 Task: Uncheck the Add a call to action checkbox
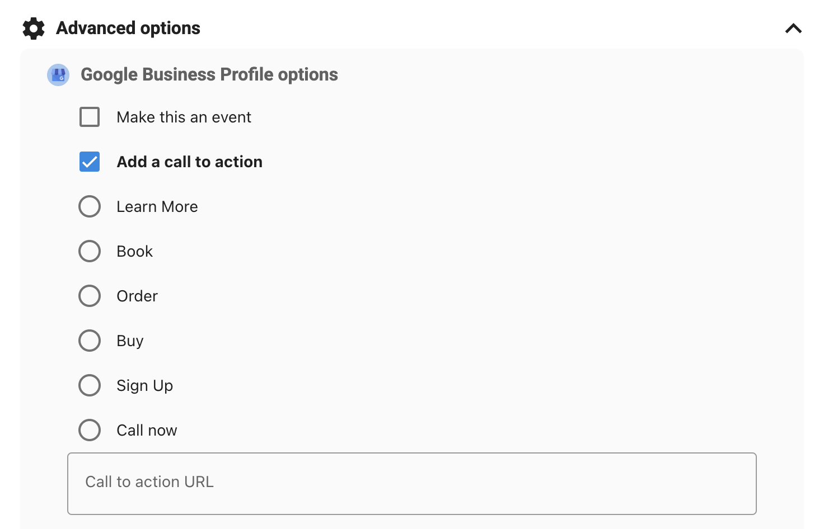point(90,162)
